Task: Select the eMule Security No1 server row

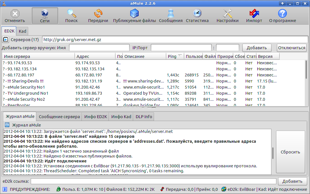Action: pyautogui.click(x=153, y=87)
